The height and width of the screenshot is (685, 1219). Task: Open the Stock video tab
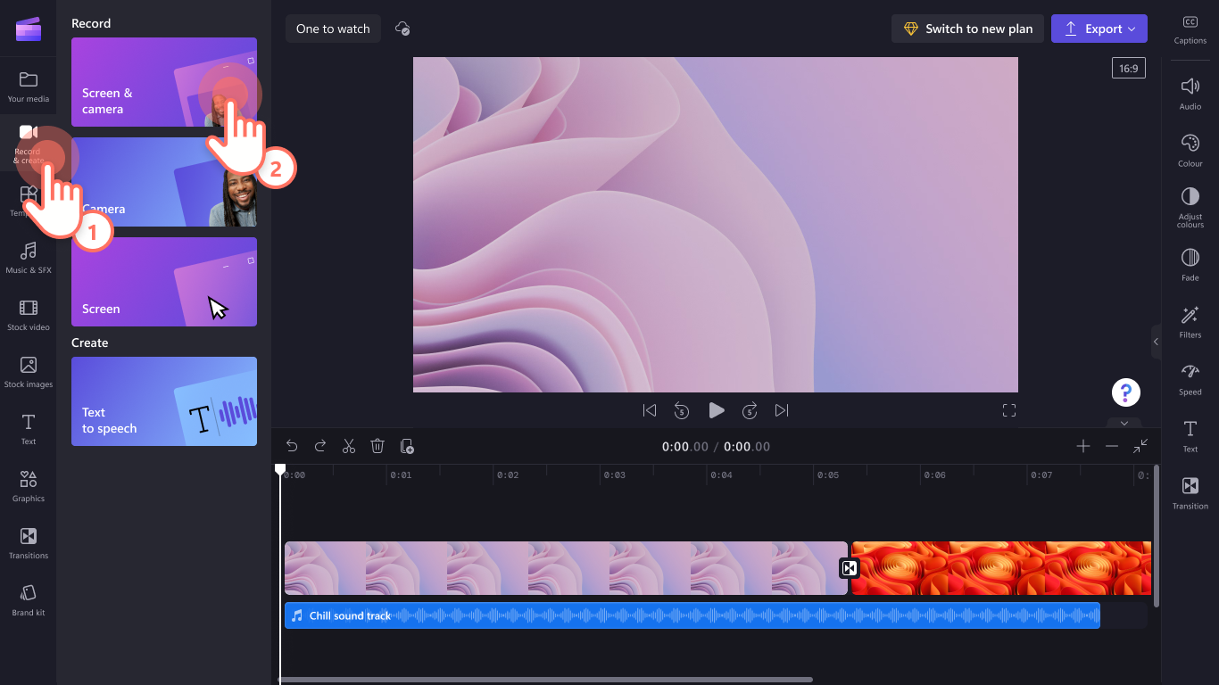pyautogui.click(x=28, y=314)
